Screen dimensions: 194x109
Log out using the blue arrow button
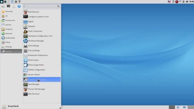coord(19,6)
